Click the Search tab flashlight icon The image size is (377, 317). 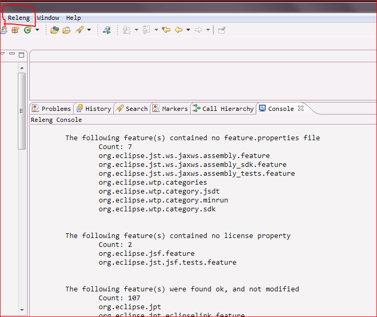tap(120, 108)
